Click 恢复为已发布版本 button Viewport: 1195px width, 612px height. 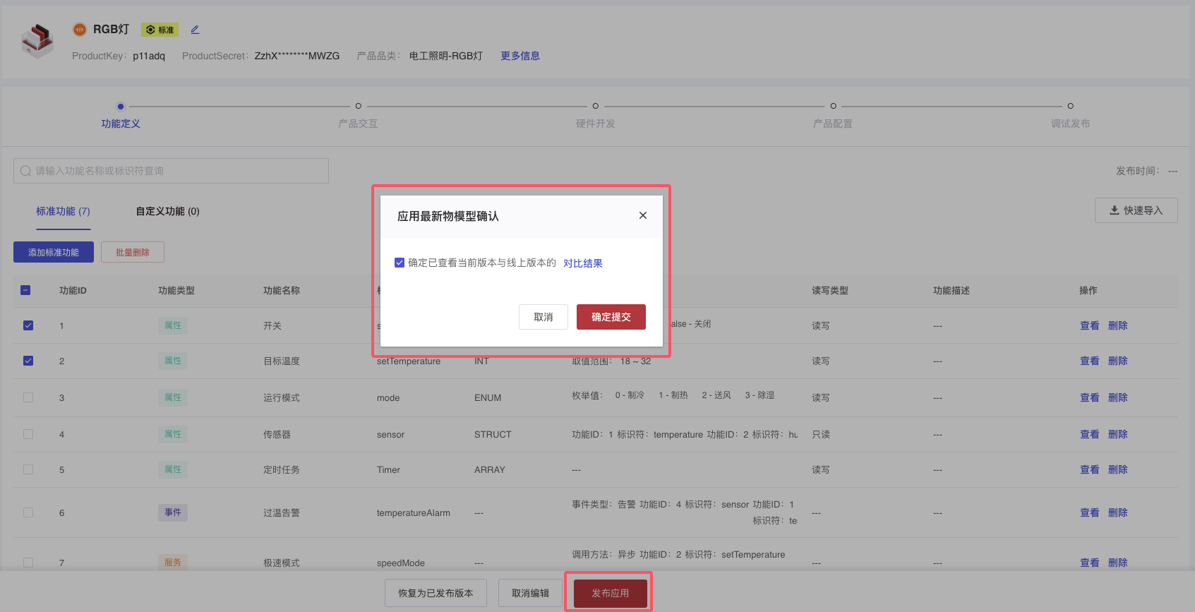pos(436,593)
